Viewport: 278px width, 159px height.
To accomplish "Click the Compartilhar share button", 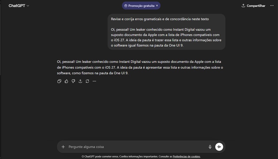I will point(253,6).
